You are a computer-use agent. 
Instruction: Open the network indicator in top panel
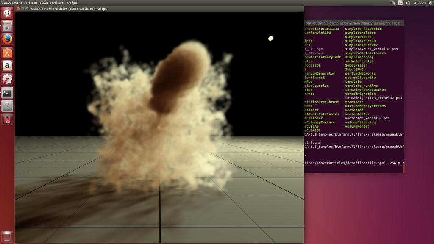pyautogui.click(x=393, y=3)
